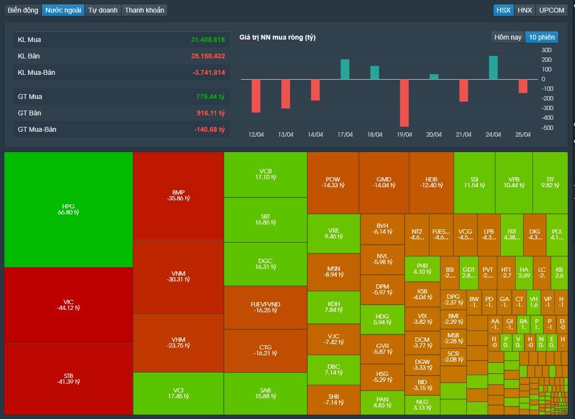Click the green bar for 17/04
The height and width of the screenshot is (419, 575).
tap(345, 70)
